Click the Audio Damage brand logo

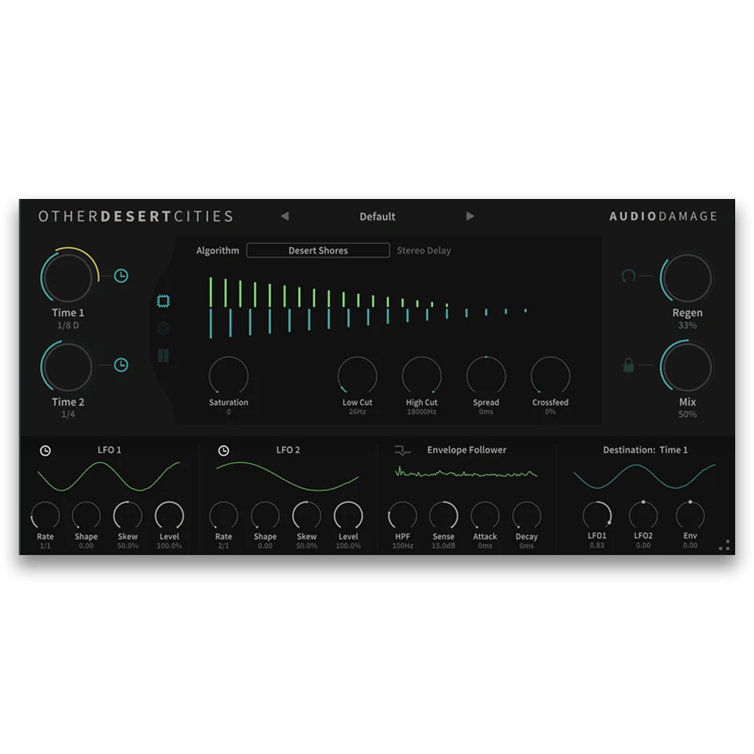pos(663,216)
